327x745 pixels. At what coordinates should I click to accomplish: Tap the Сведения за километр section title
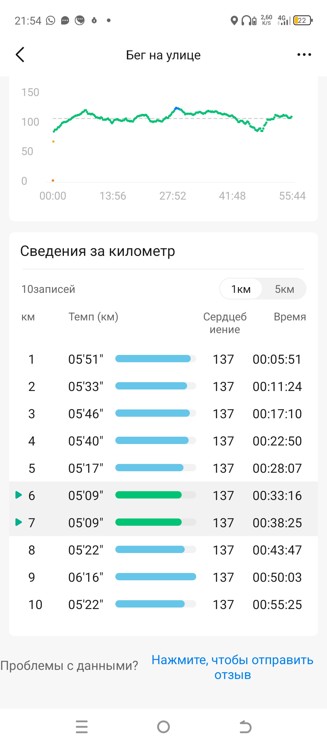coord(97,251)
